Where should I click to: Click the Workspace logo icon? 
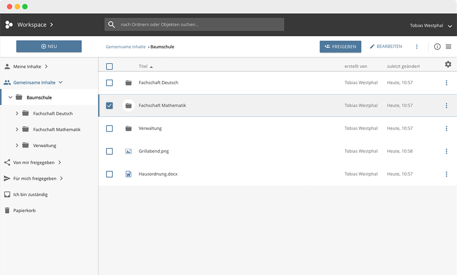coord(9,25)
